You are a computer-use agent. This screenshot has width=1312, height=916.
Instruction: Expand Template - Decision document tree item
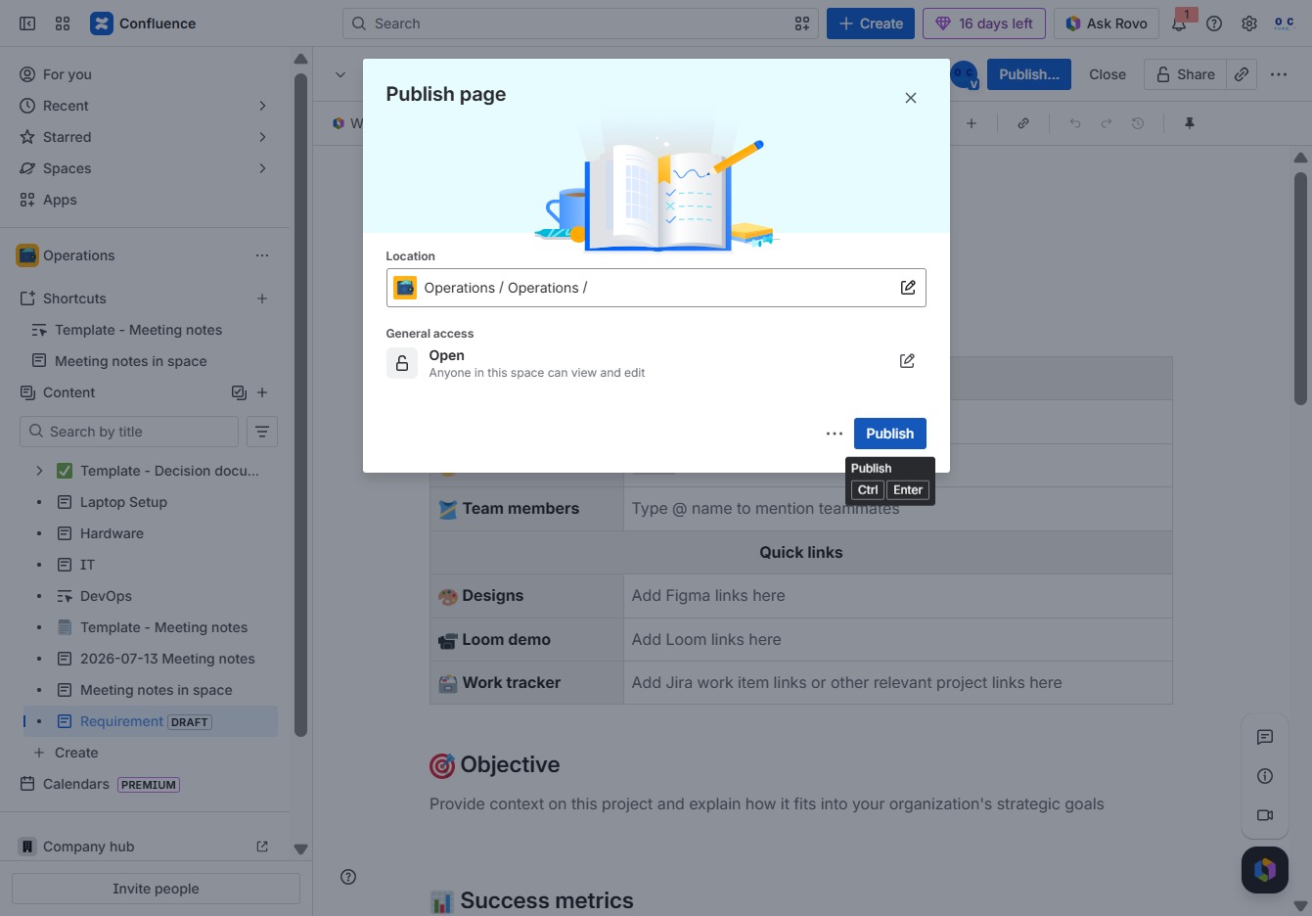point(39,471)
